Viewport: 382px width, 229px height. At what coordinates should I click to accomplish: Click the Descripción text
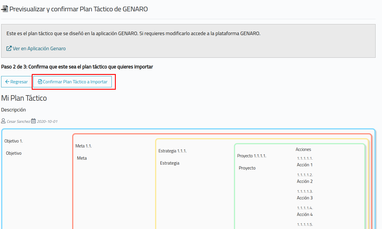coord(13,110)
